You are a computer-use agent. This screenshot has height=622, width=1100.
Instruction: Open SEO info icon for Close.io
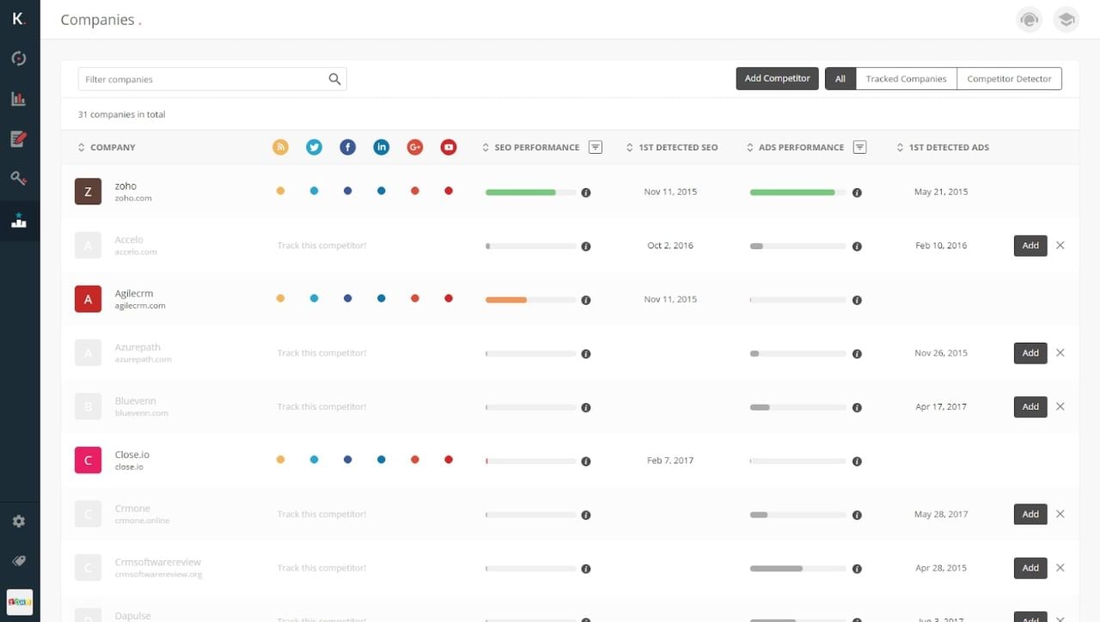[x=586, y=461]
